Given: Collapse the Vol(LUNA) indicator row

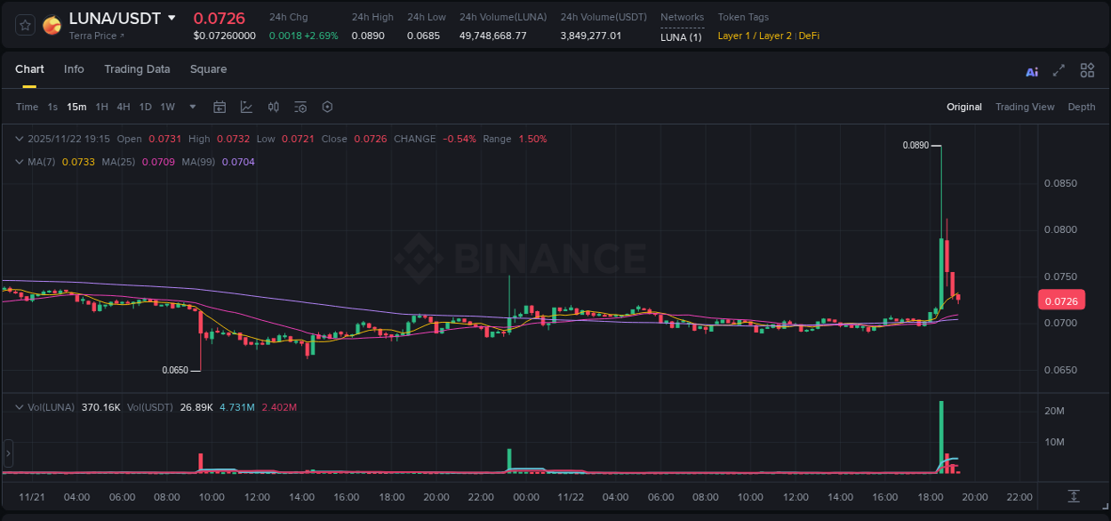Looking at the screenshot, I should coord(19,406).
